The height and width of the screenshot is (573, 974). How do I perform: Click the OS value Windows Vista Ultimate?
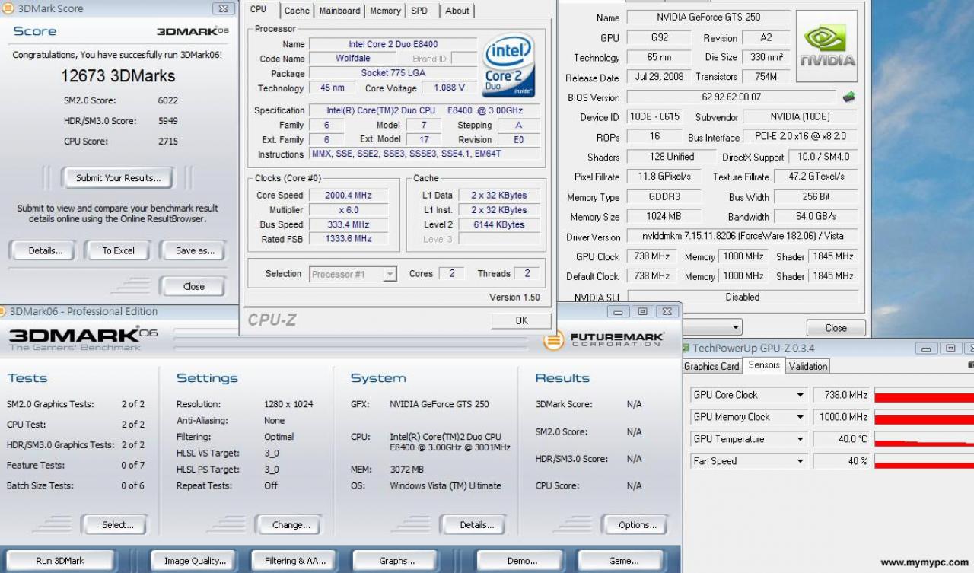[445, 485]
